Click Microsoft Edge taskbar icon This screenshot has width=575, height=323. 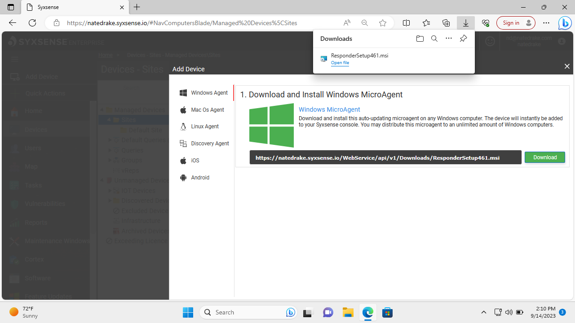pyautogui.click(x=367, y=312)
